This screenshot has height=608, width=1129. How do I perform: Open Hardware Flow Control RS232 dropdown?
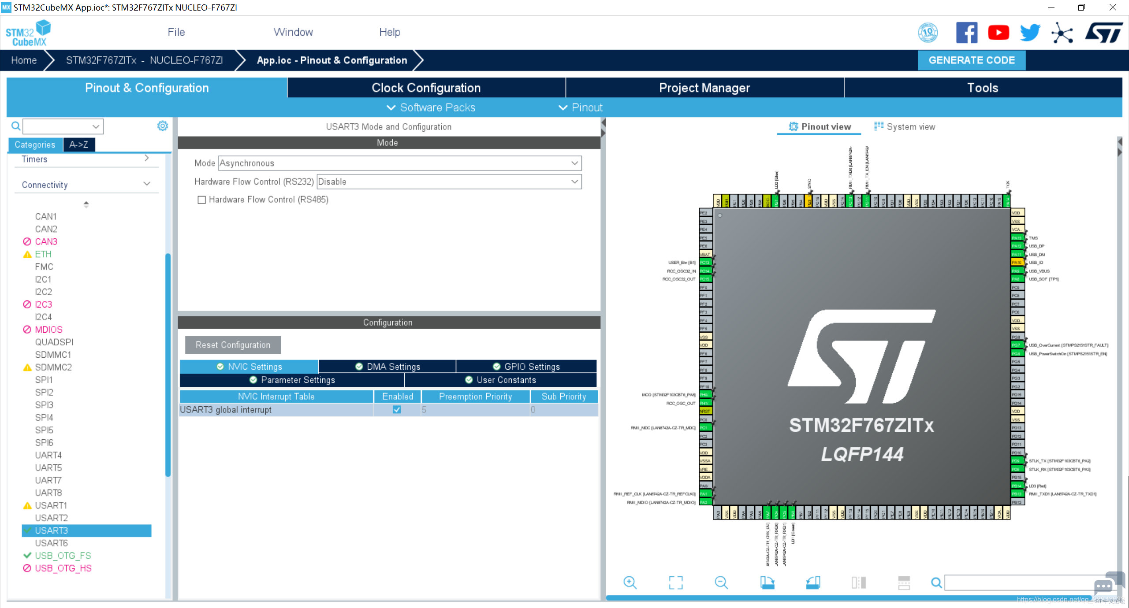(x=449, y=182)
